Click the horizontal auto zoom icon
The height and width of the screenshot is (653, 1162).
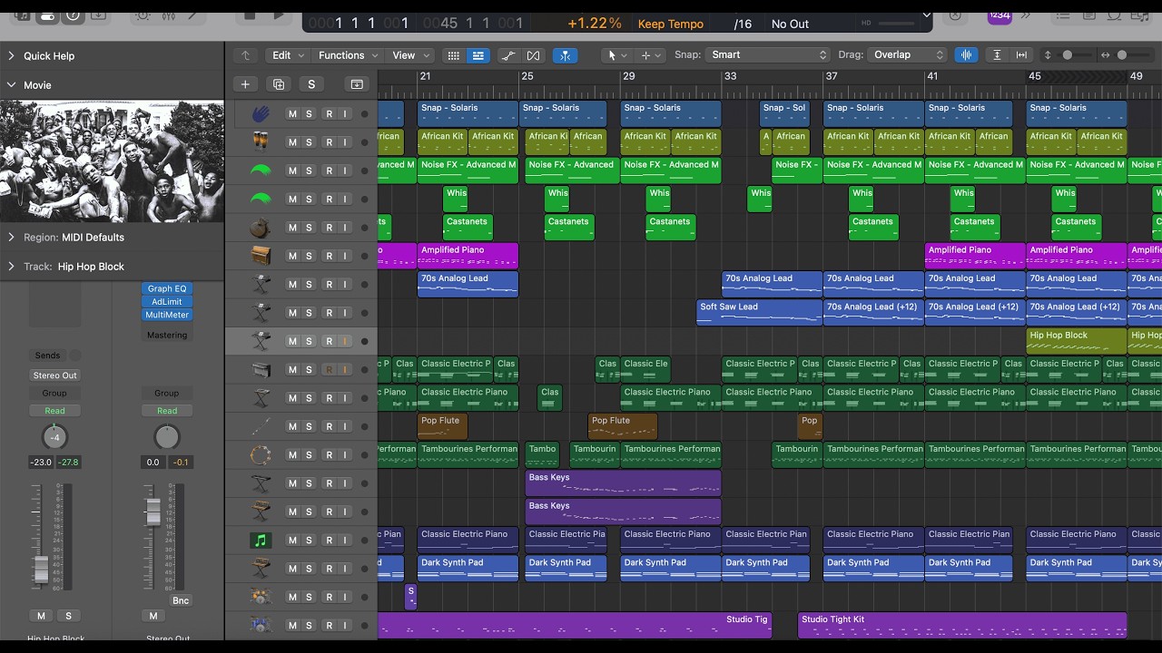[1021, 55]
